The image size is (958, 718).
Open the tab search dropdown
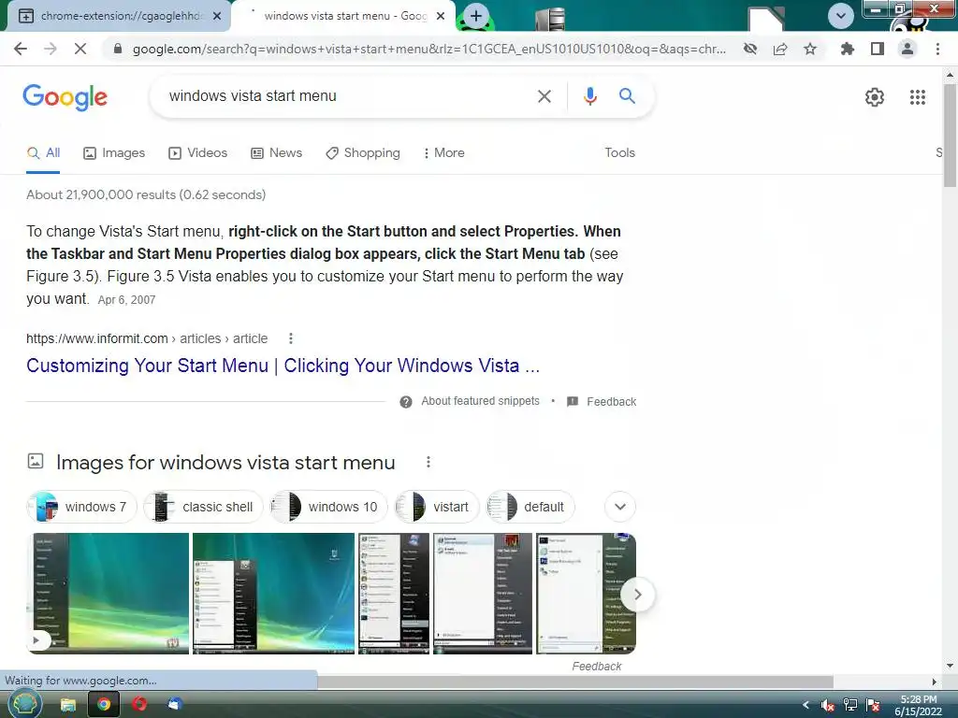[x=841, y=16]
